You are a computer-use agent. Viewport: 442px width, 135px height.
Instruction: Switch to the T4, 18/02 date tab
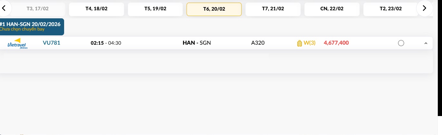(96, 9)
